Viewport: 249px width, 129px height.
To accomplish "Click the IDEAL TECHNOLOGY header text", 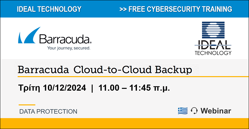I will 49,9.
